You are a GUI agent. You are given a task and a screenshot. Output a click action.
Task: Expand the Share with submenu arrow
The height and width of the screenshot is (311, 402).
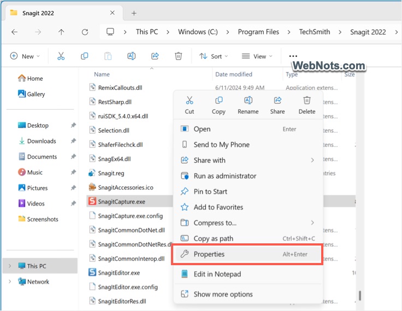[312, 160]
